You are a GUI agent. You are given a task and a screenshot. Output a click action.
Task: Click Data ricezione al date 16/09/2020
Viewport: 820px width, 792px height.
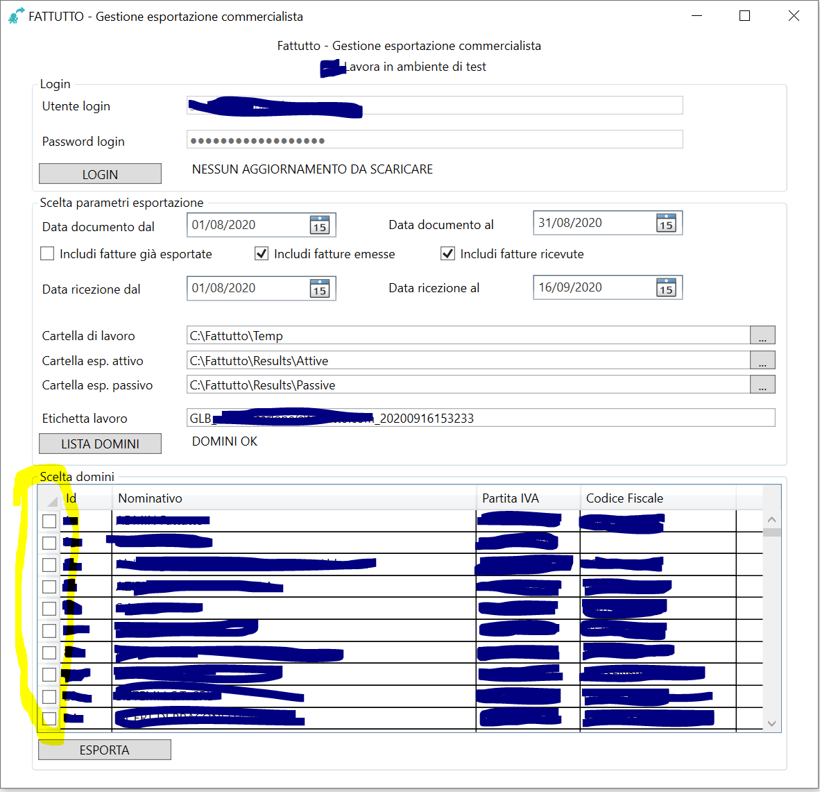570,287
